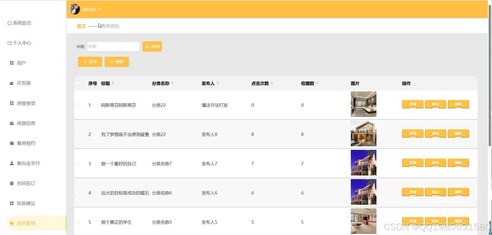Open the villa thumbnail in row 2
The image size is (492, 235).
point(364,133)
